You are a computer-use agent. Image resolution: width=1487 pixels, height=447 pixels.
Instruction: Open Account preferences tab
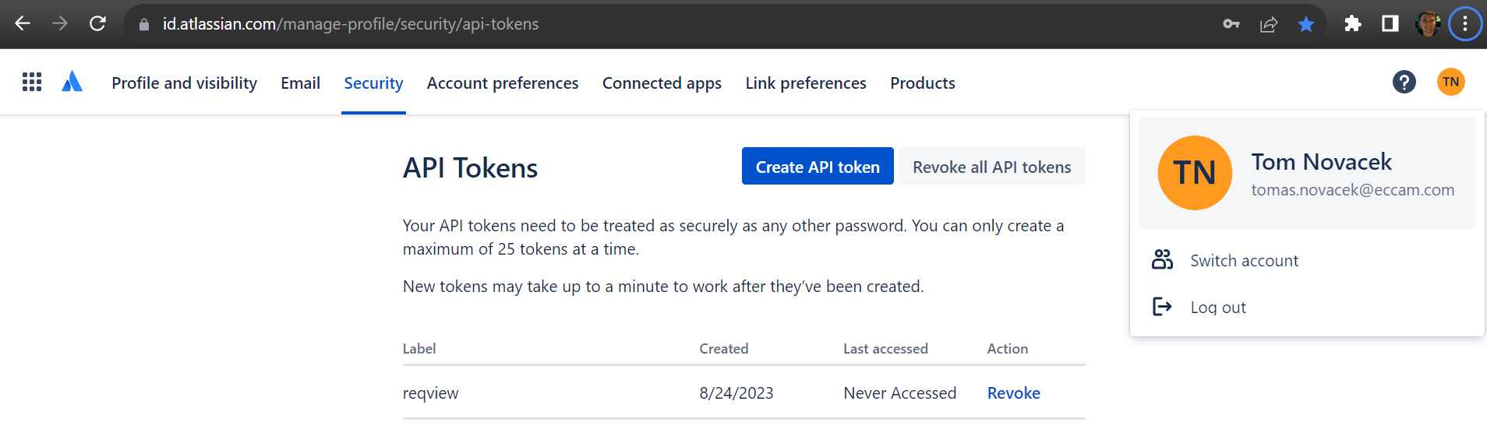click(x=503, y=83)
